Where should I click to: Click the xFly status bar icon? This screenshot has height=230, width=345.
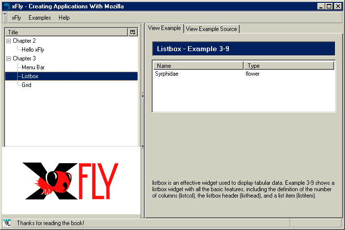pos(7,223)
